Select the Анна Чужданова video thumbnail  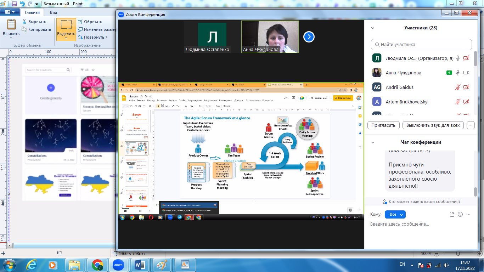pos(270,36)
